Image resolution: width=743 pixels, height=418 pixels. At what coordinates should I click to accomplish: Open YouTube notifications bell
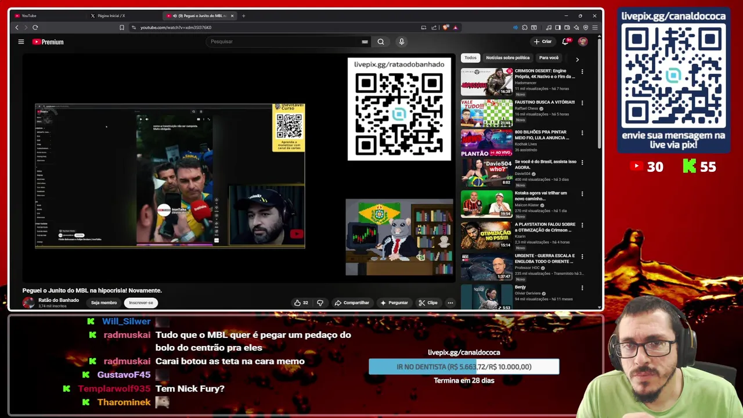click(x=565, y=41)
